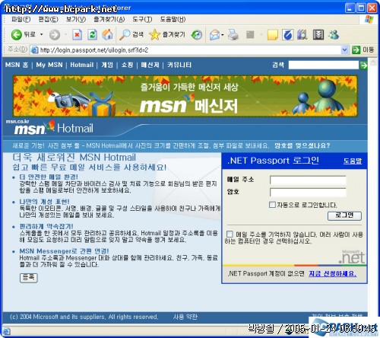Image resolution: width=380 pixels, height=338 pixels.
Task: Click the status bar page icon
Action: click(x=7, y=331)
